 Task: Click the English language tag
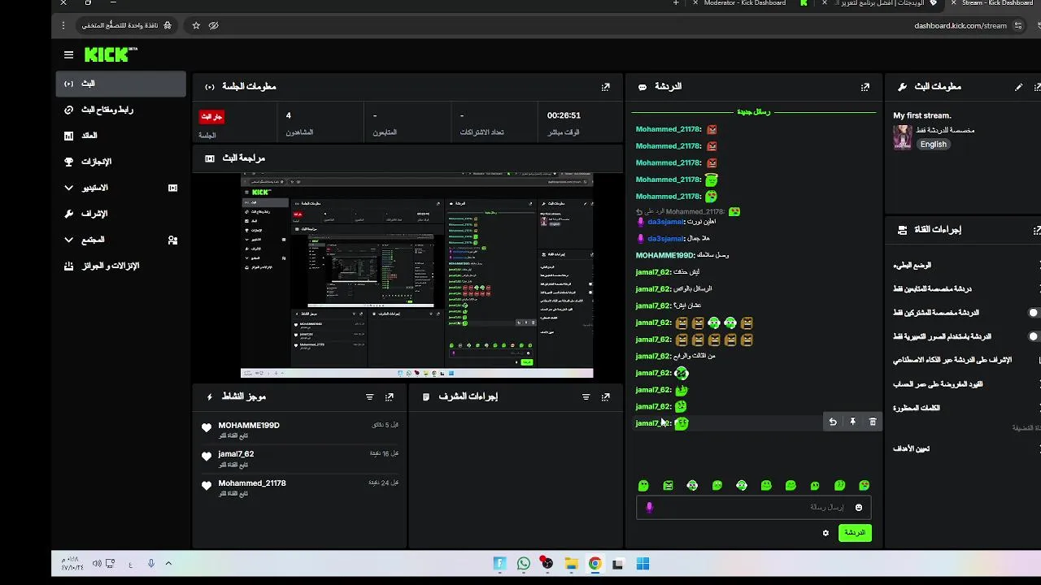coord(934,145)
